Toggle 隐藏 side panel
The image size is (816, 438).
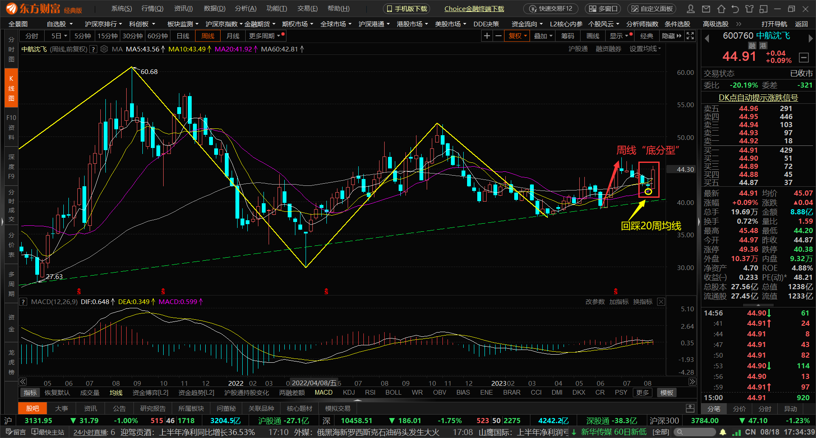[671, 36]
